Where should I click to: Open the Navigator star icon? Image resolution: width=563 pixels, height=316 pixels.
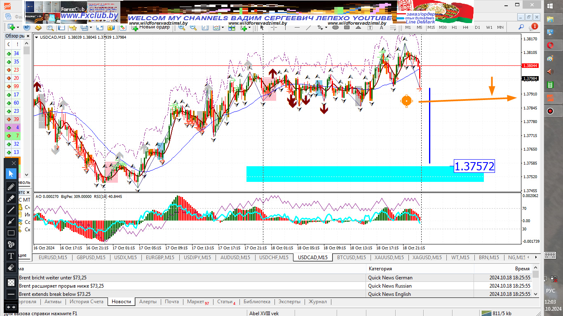(x=73, y=28)
